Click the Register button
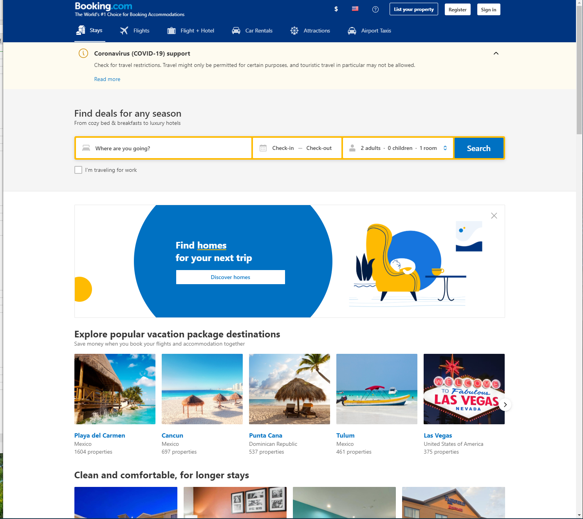Screen dimensions: 583x519 [x=458, y=9]
